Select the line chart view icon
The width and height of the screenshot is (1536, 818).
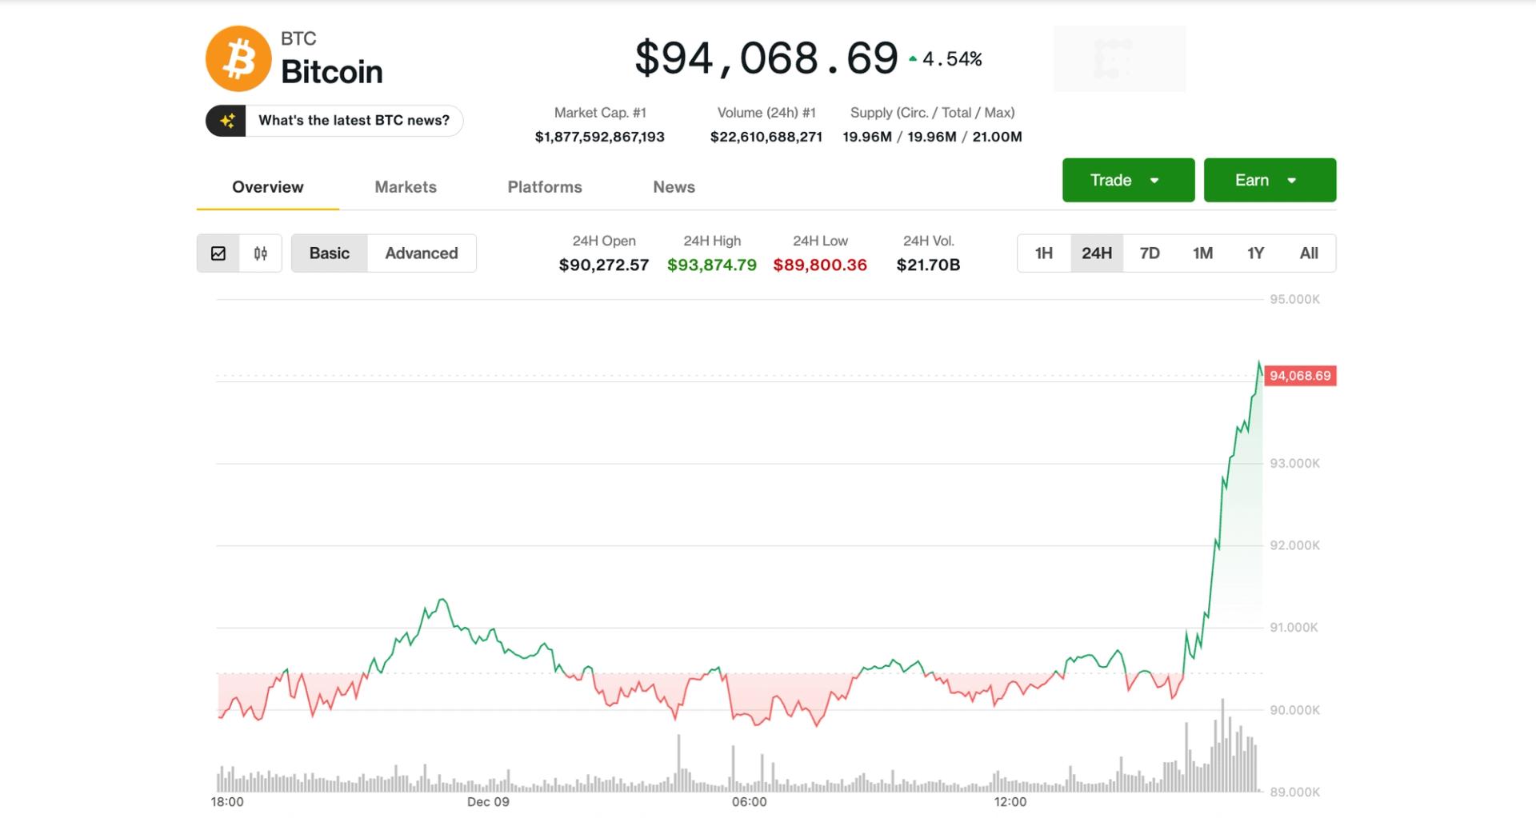pyautogui.click(x=219, y=253)
